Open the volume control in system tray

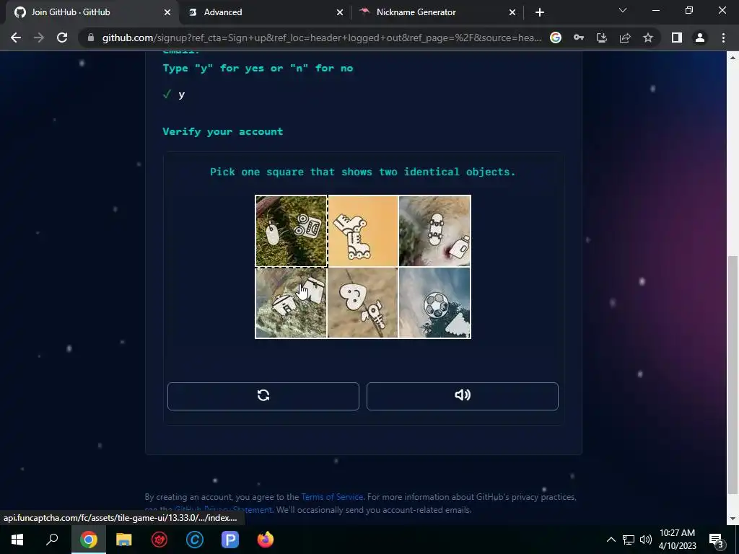point(646,540)
